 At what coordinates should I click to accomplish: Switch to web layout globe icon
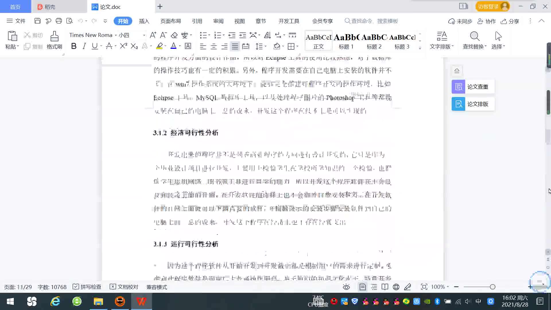pos(396,287)
